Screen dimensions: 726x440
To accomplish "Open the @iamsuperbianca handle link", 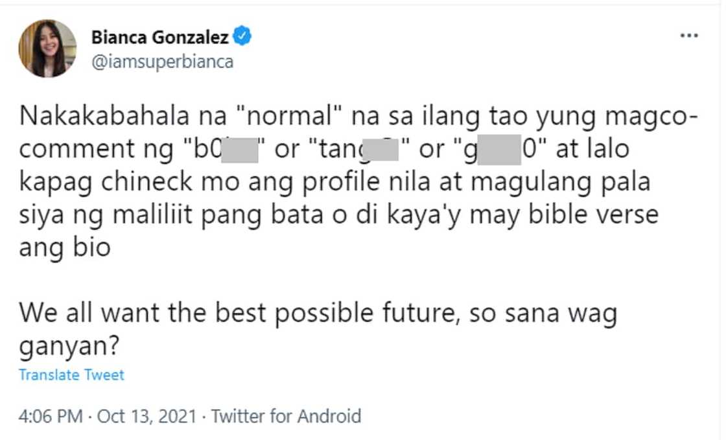I will pyautogui.click(x=162, y=62).
